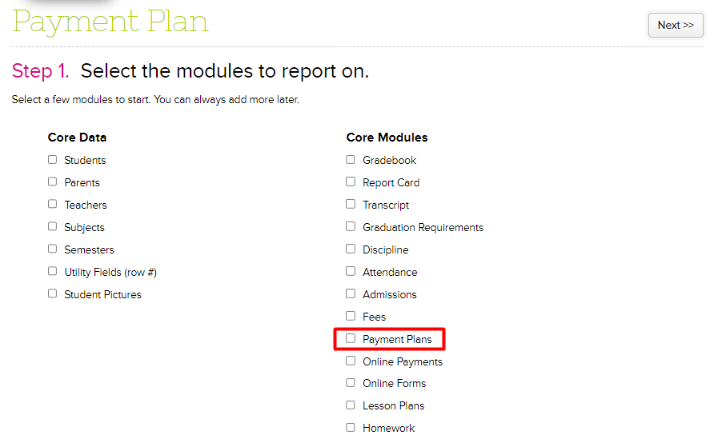This screenshot has width=714, height=443.
Task: Check the Payment Plans checkbox
Action: (351, 339)
